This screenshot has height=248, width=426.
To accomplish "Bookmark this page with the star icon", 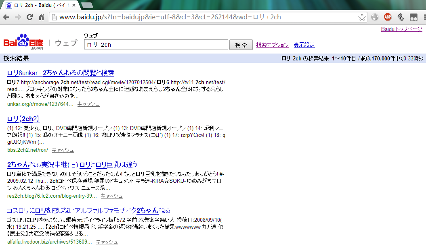I will 362,17.
